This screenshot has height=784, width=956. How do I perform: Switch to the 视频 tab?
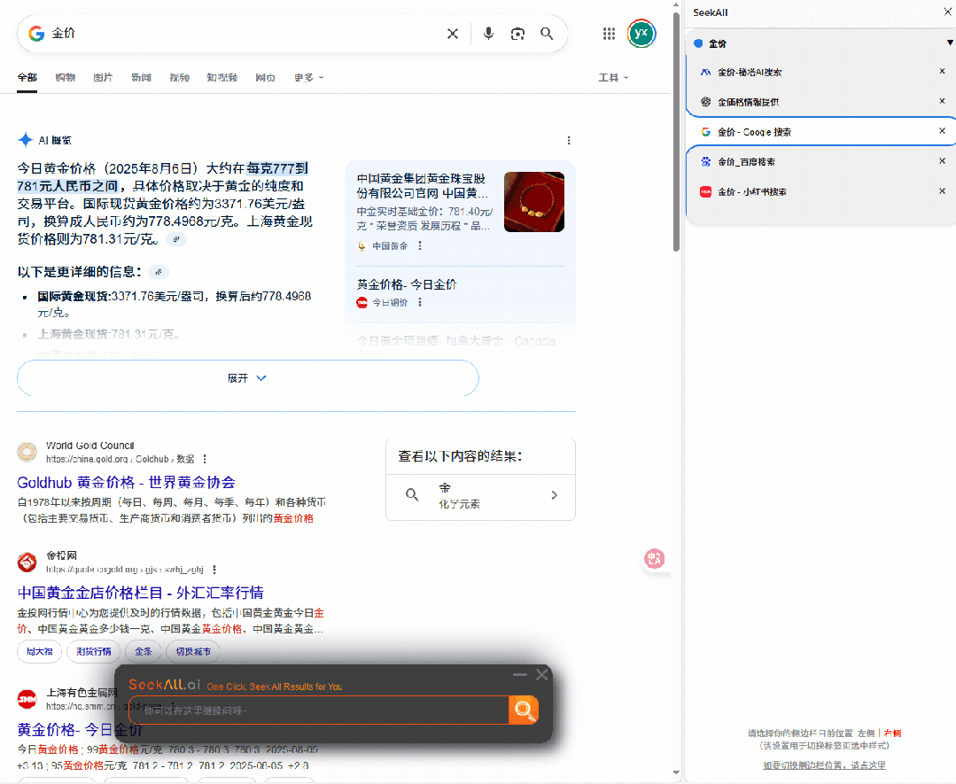pyautogui.click(x=179, y=77)
